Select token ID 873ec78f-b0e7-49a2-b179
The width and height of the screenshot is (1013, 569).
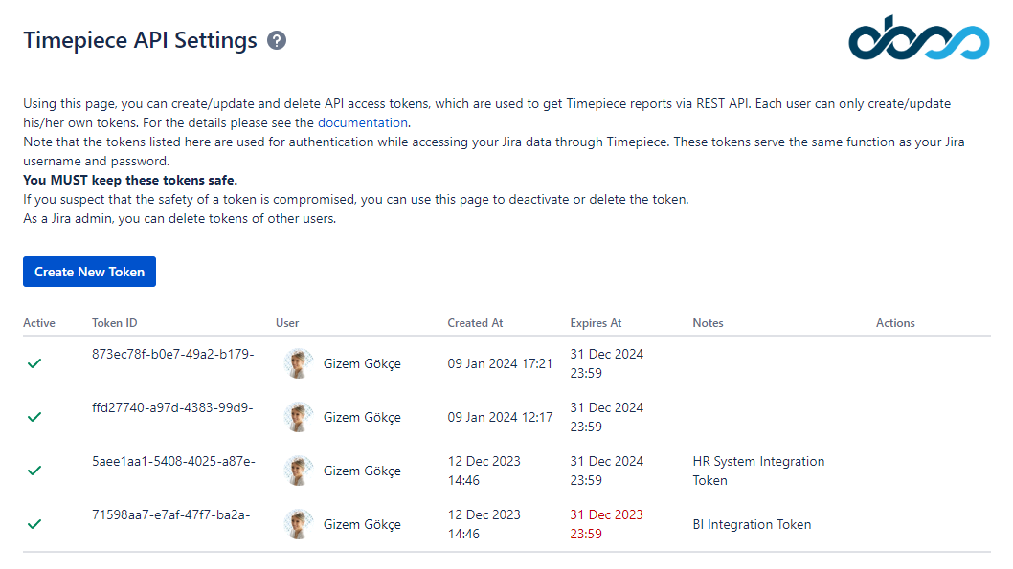pyautogui.click(x=172, y=354)
